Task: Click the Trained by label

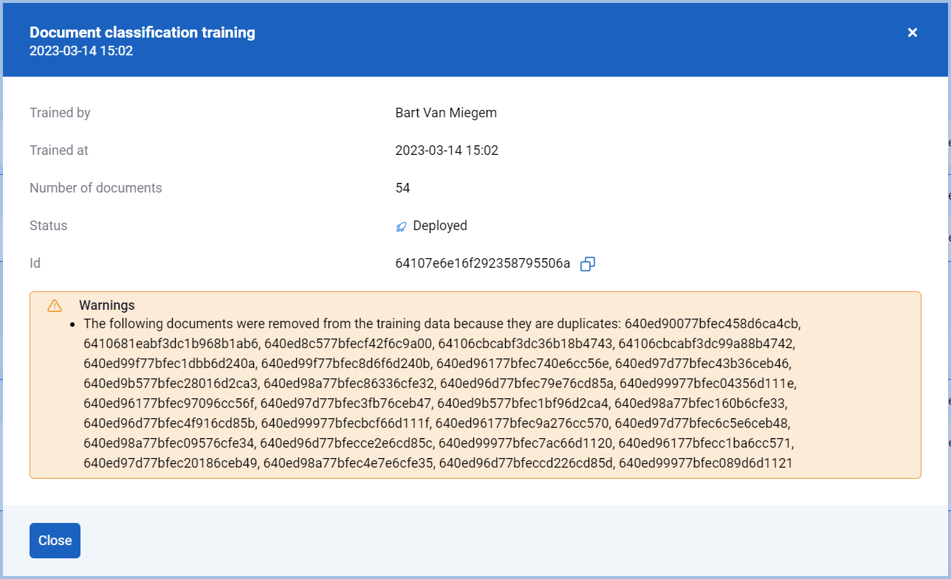Action: pos(60,113)
